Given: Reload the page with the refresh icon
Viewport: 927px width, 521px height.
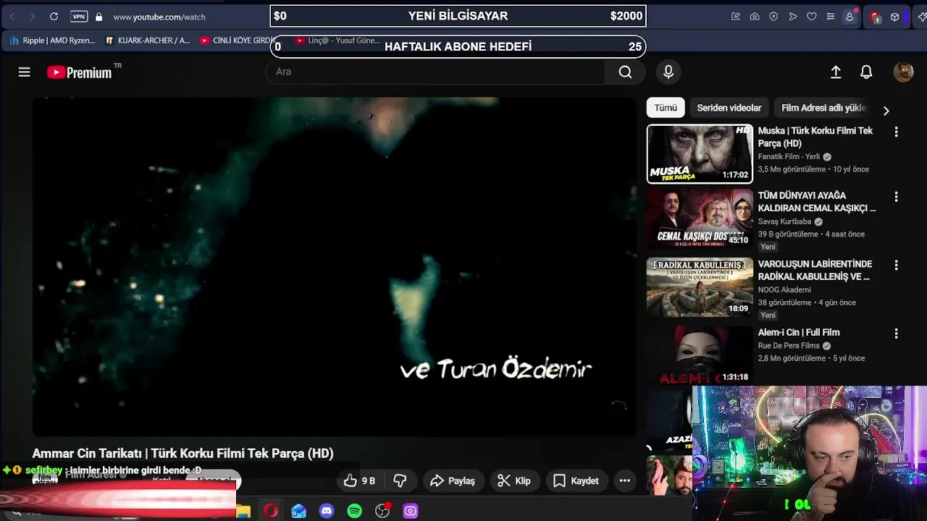Looking at the screenshot, I should [54, 17].
